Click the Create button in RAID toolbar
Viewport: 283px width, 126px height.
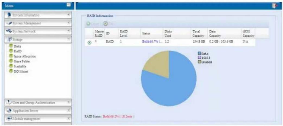[x=93, y=24]
